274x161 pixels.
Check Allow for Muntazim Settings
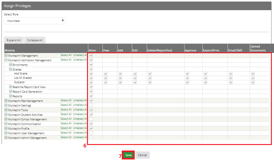(x=91, y=105)
